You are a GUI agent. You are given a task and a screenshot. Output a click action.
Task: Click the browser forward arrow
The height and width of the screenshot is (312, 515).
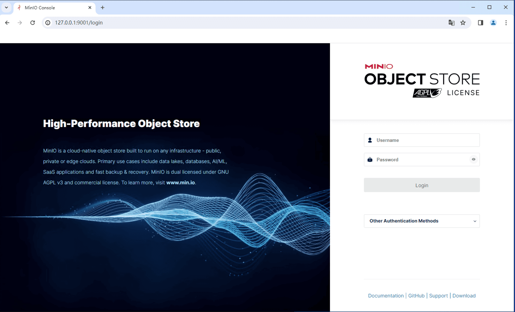pyautogui.click(x=20, y=23)
